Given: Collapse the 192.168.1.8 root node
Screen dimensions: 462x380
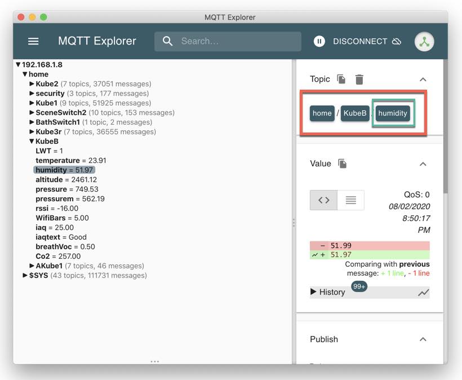Looking at the screenshot, I should [18, 65].
